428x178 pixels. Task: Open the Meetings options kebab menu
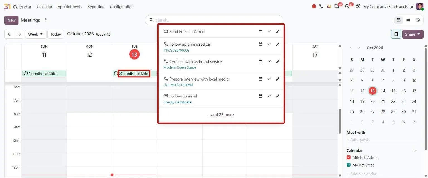pos(46,20)
